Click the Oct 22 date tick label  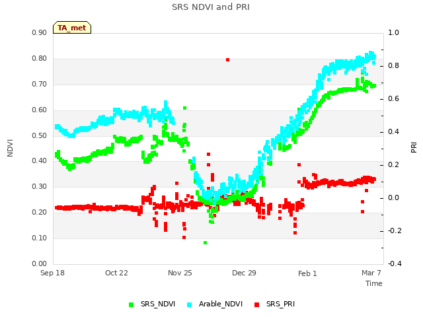click(x=116, y=273)
